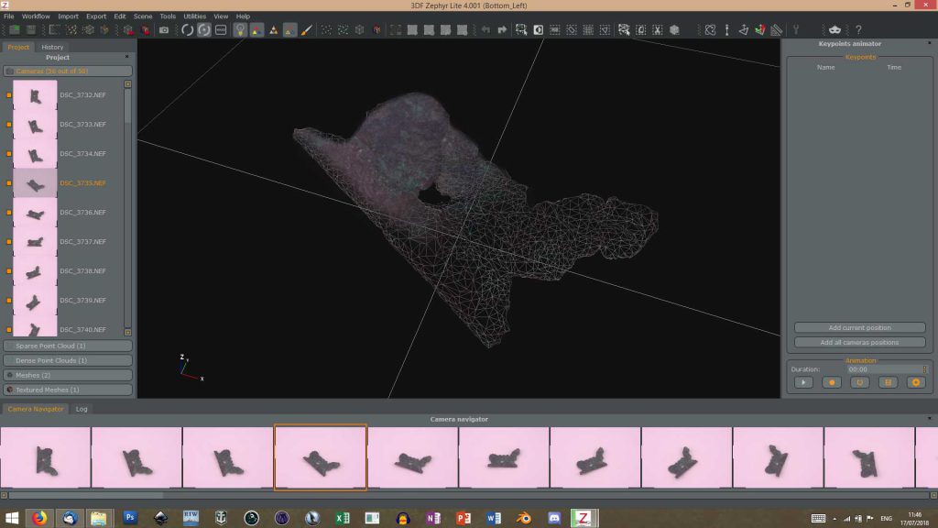The width and height of the screenshot is (938, 528).
Task: Close the Project panel
Action: tap(126, 57)
